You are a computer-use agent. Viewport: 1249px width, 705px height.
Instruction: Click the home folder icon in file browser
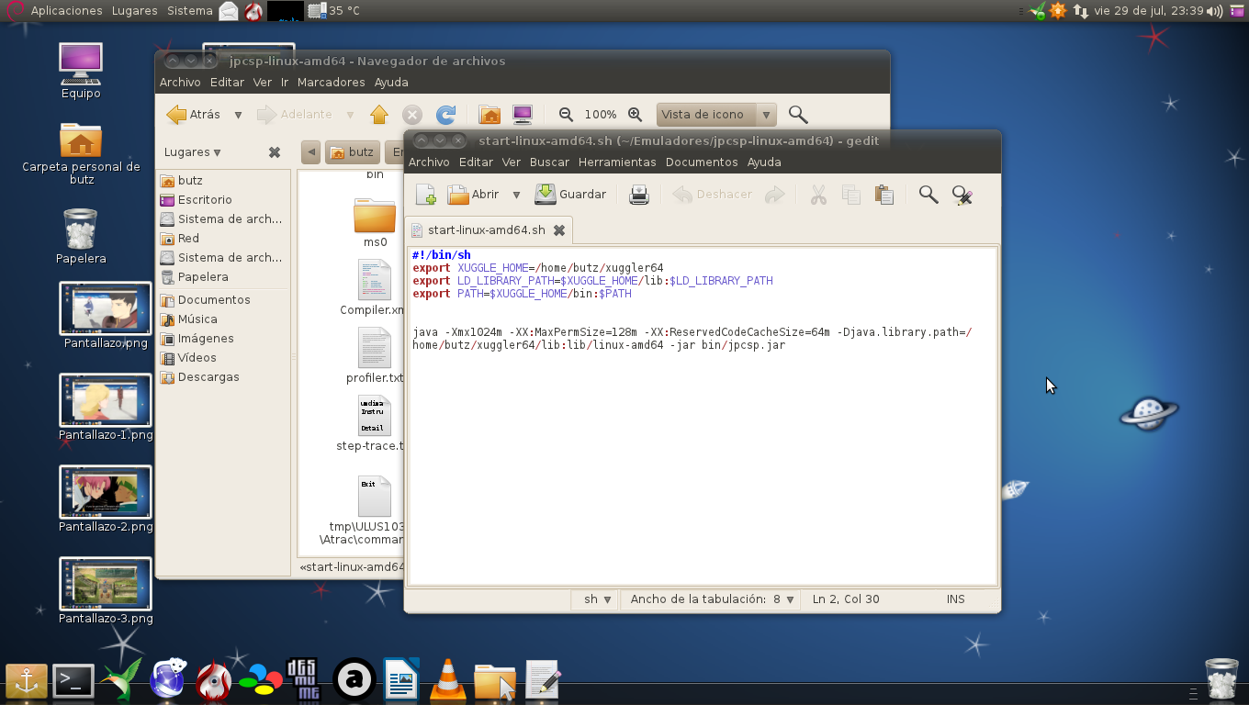[489, 115]
